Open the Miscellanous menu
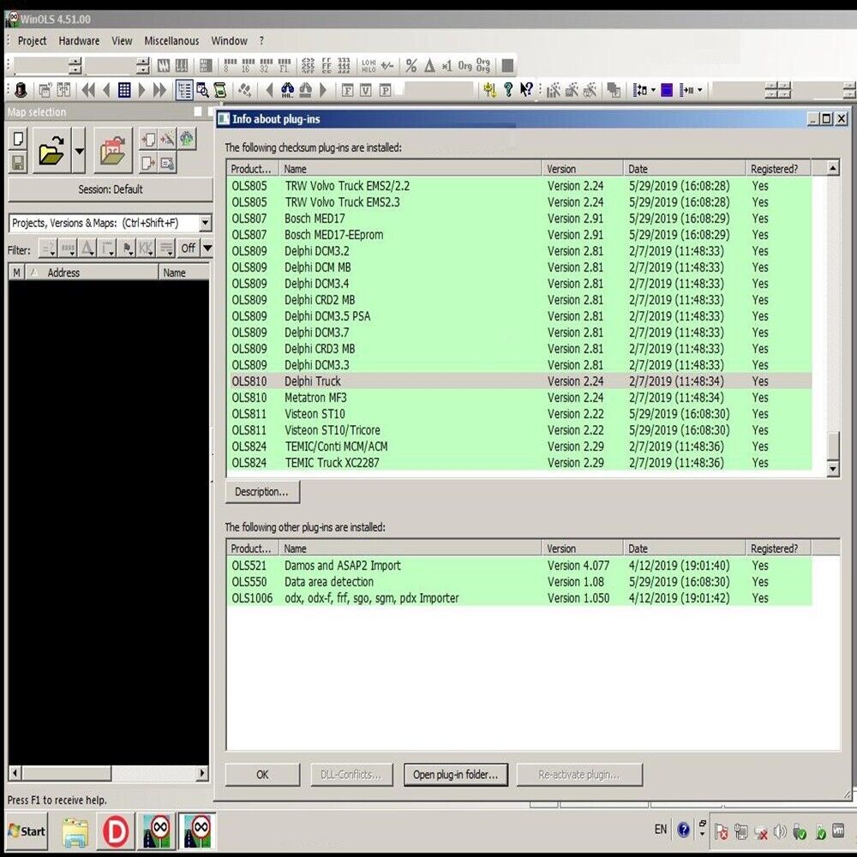This screenshot has height=857, width=857. click(171, 40)
